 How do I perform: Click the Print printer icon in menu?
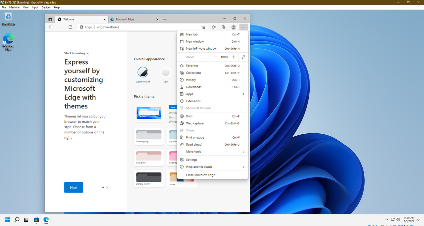coord(182,116)
